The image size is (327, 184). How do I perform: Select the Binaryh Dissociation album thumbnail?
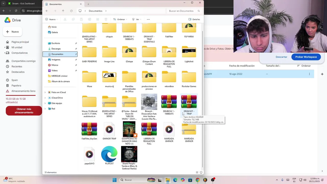[149, 102]
